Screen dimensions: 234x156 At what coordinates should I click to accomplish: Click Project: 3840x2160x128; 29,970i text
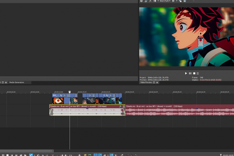tap(154, 77)
